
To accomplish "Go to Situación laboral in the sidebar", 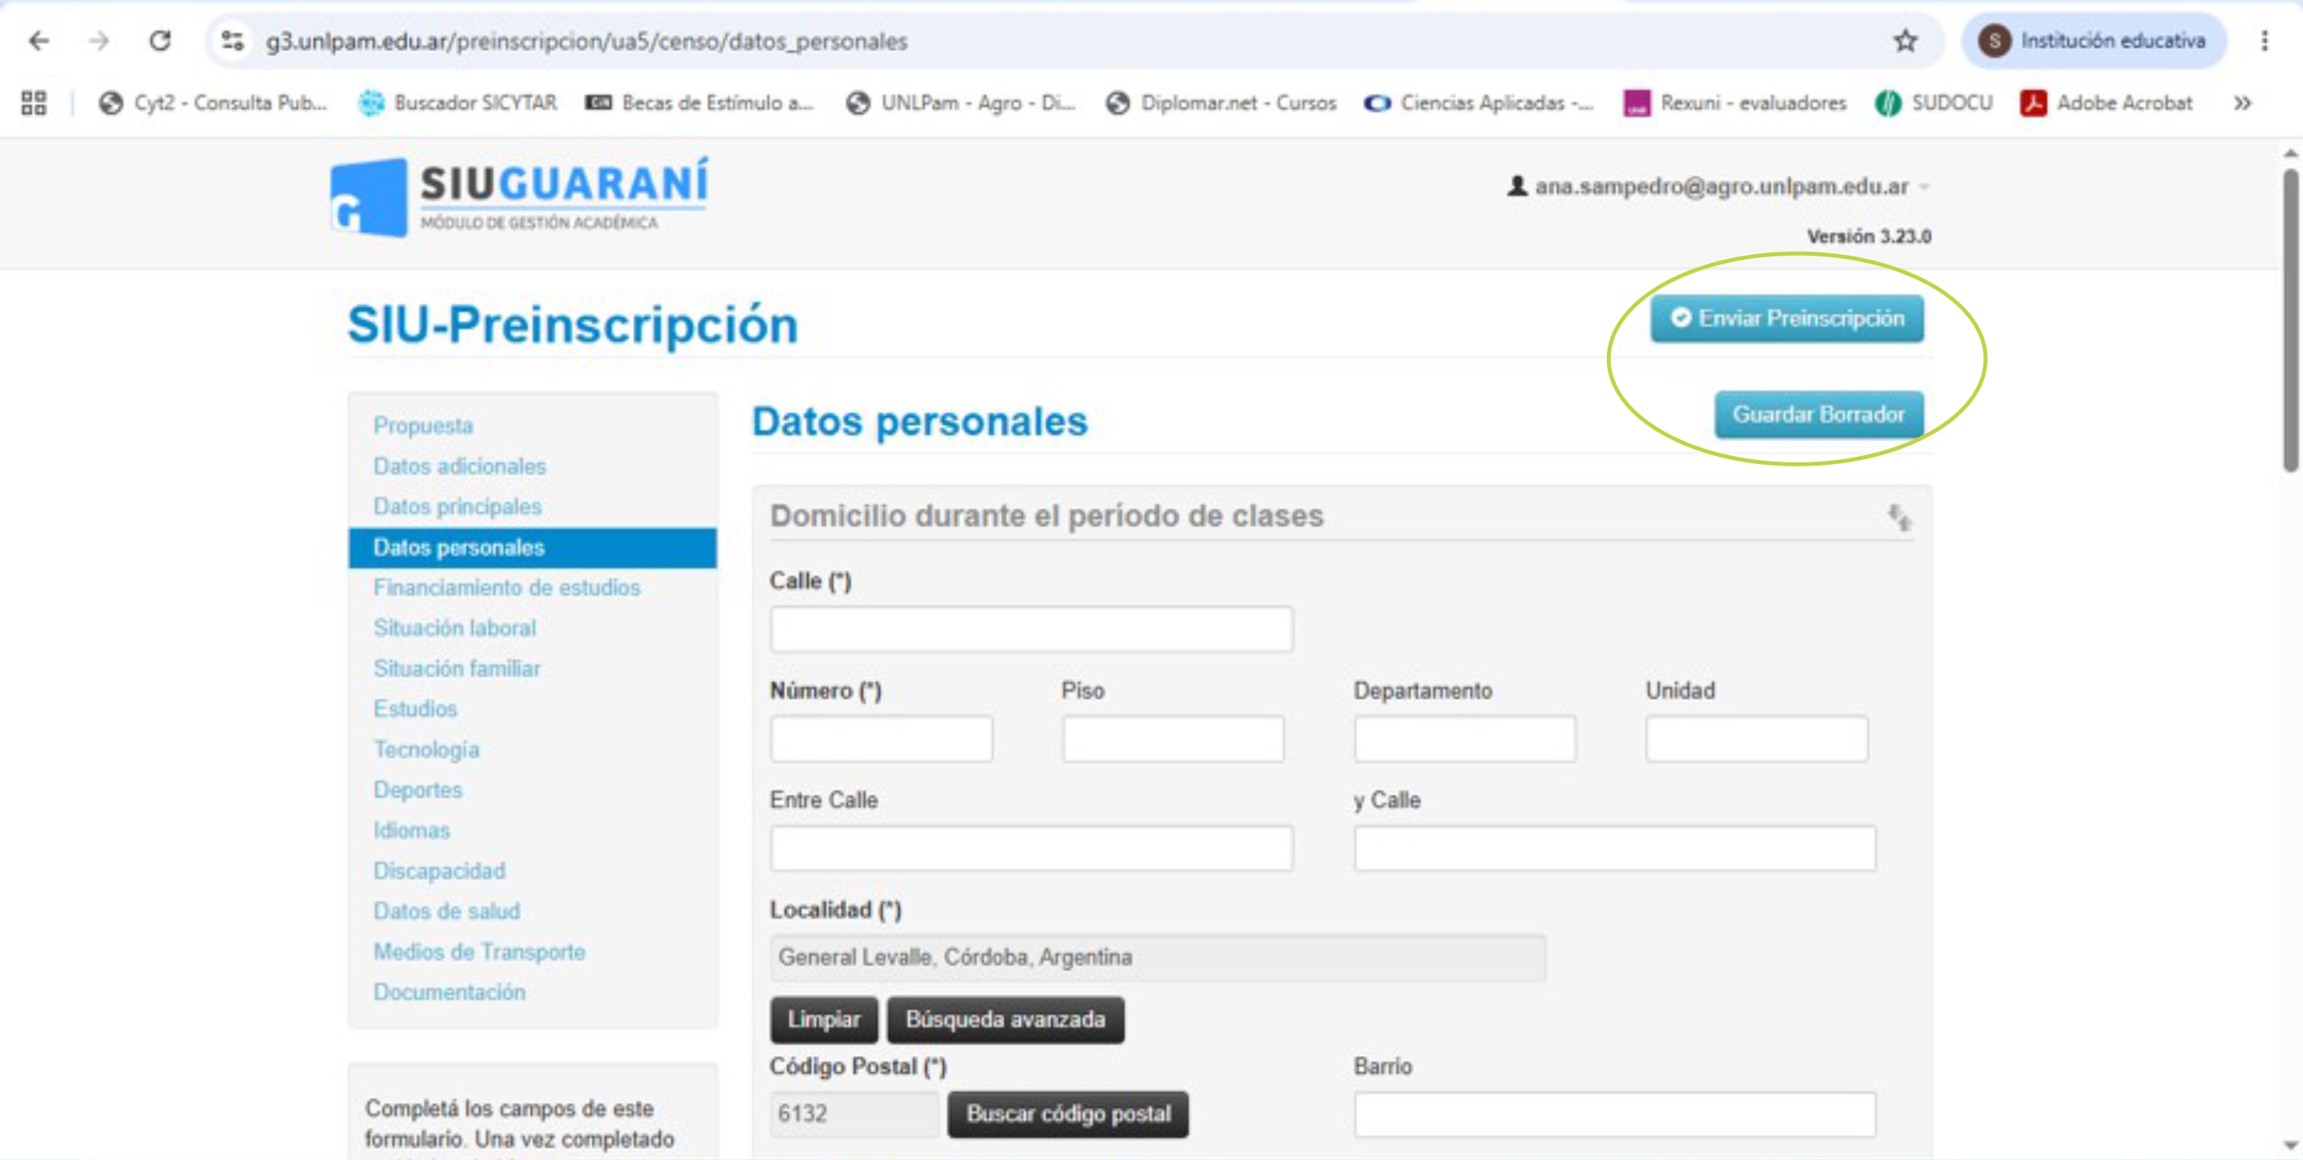I will tap(454, 628).
